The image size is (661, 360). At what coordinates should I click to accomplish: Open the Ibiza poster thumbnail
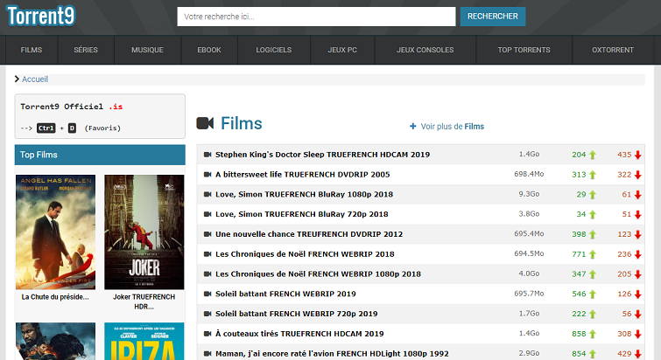144,341
